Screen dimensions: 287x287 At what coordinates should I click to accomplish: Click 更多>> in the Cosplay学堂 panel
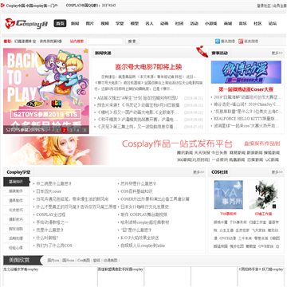[199, 172]
